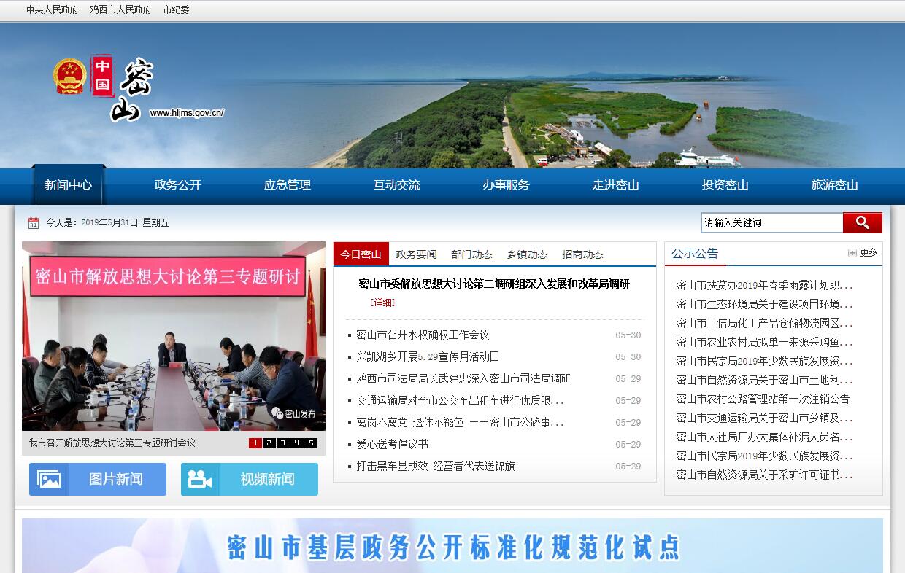The width and height of the screenshot is (905, 573).
Task: Click the meeting slideshow photo
Action: 174,335
